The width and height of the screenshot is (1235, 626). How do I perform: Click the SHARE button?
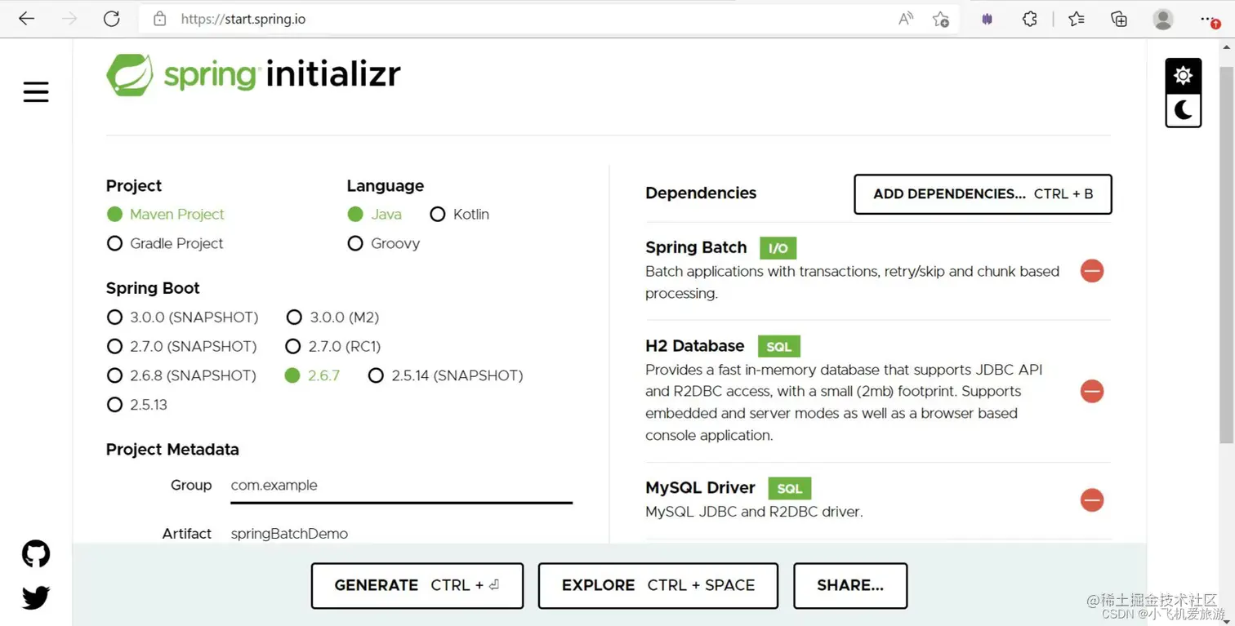(x=850, y=586)
